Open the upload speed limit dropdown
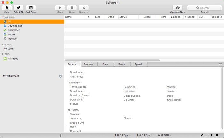Screen dimensions: 224x138 point(144,135)
